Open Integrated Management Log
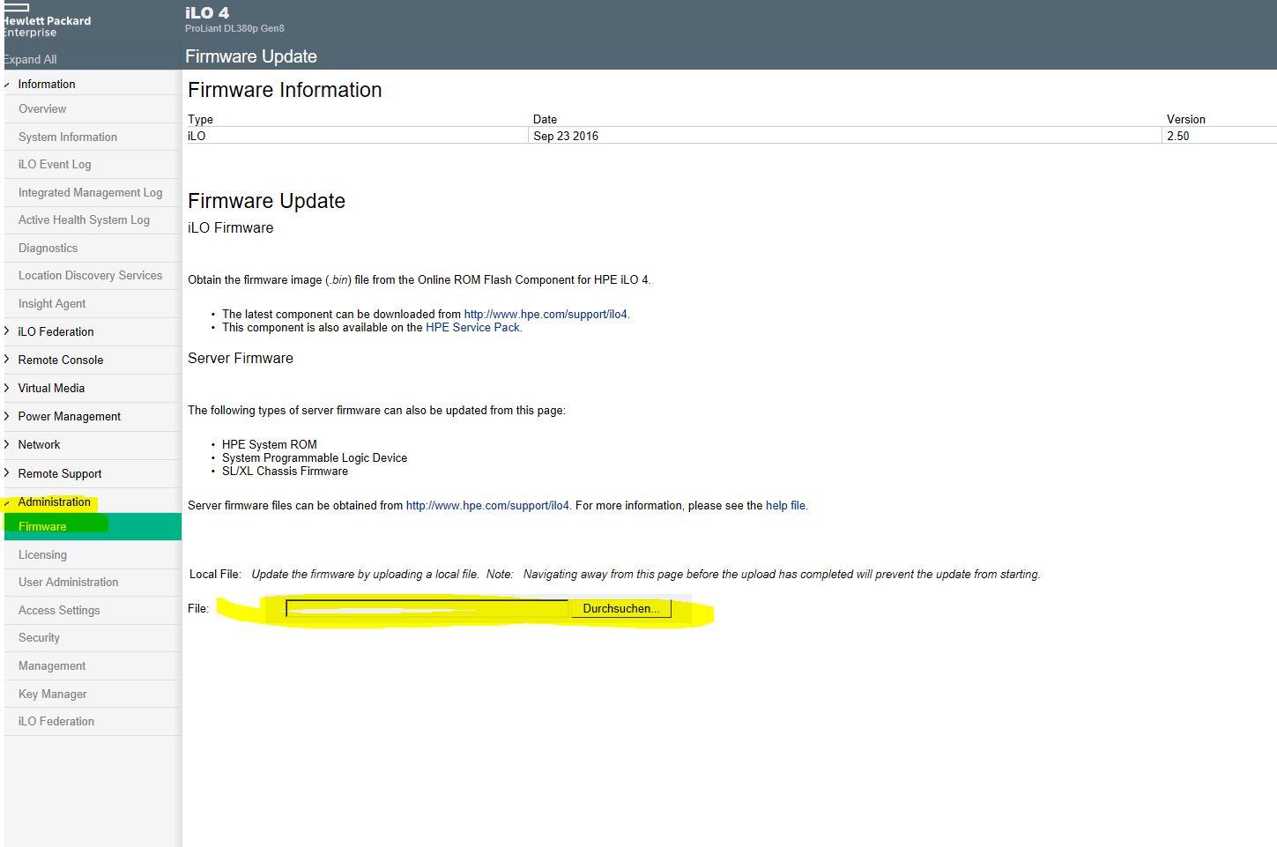Viewport: 1277px width, 847px height. click(x=90, y=192)
